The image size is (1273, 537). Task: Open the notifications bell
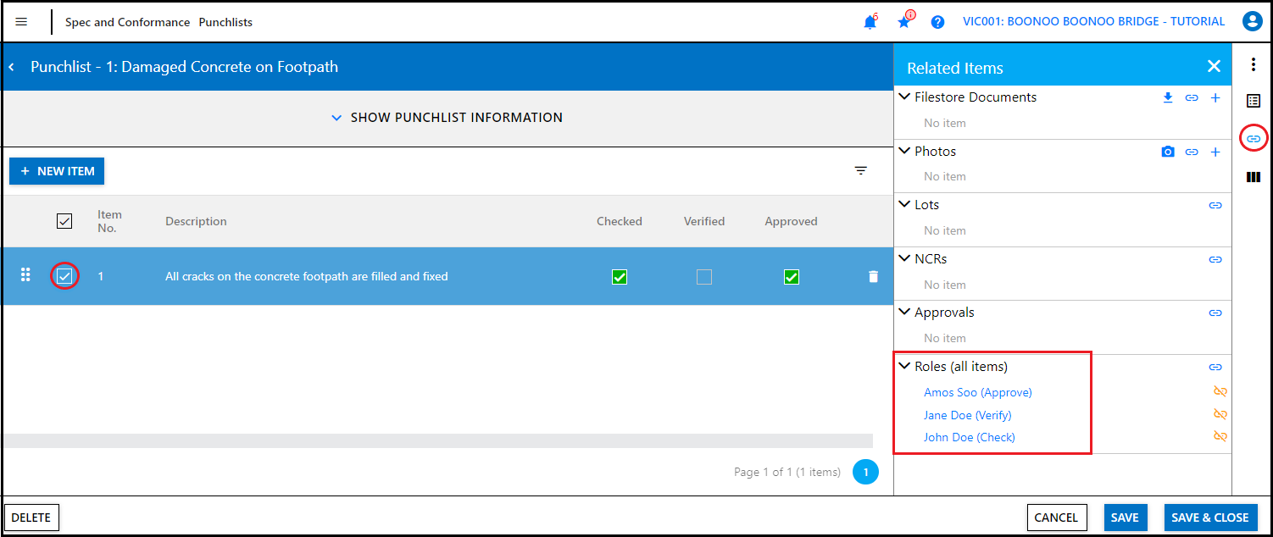tap(870, 23)
